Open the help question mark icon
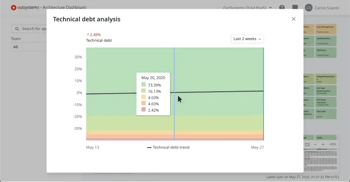 click(x=282, y=7)
